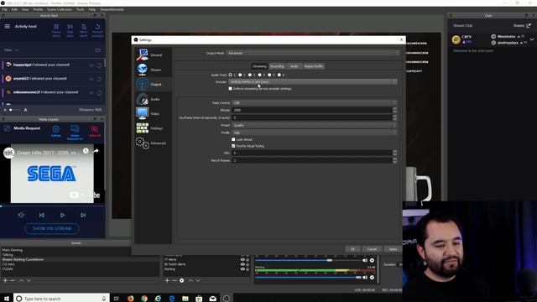Toggle visibility of Starting source
The width and height of the screenshot is (537, 302).
[x=242, y=269]
